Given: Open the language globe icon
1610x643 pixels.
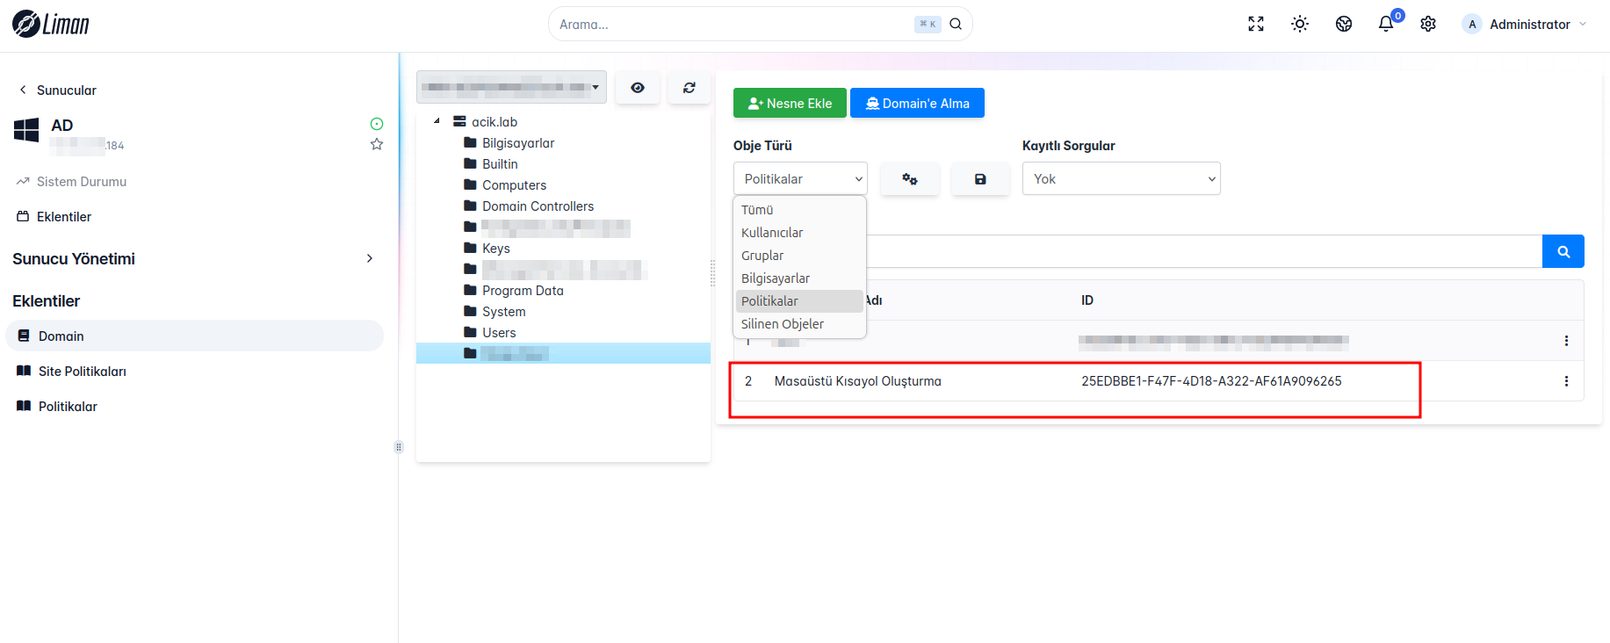Looking at the screenshot, I should (x=1344, y=24).
